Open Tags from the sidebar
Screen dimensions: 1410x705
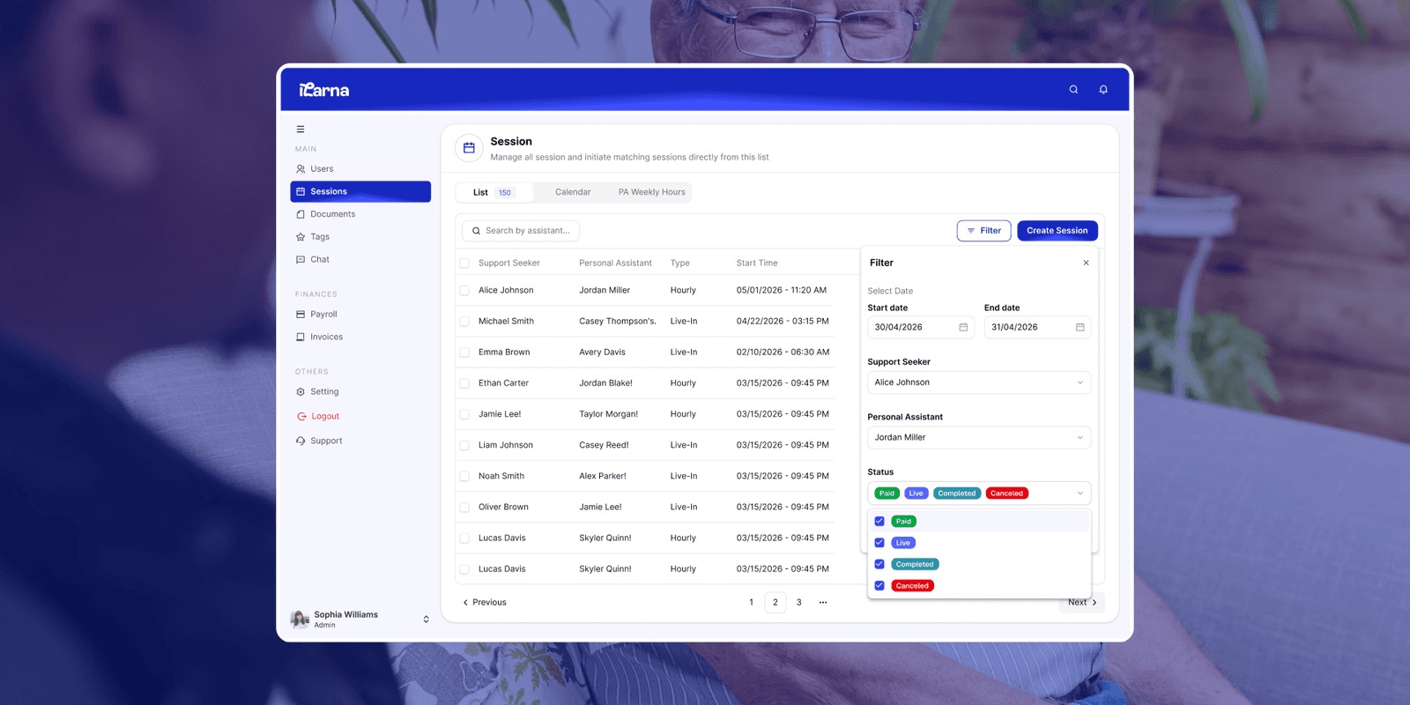360,236
